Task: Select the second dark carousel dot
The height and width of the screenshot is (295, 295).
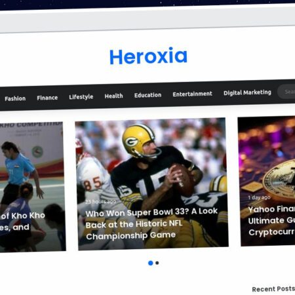Action: click(x=157, y=263)
